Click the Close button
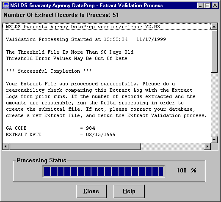Viewport: 221px width, 202px height. point(91,191)
